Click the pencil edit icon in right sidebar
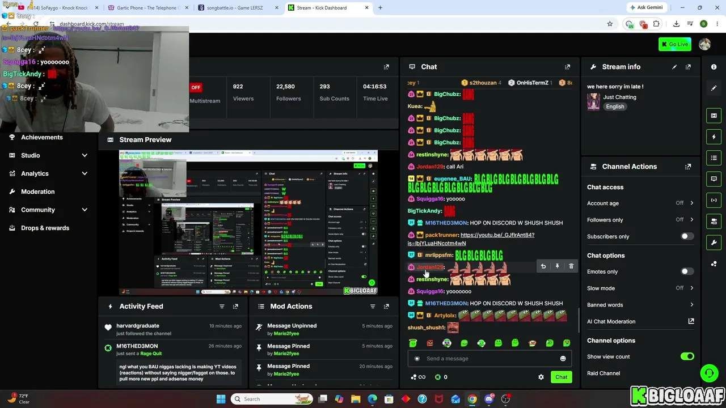 pyautogui.click(x=714, y=88)
